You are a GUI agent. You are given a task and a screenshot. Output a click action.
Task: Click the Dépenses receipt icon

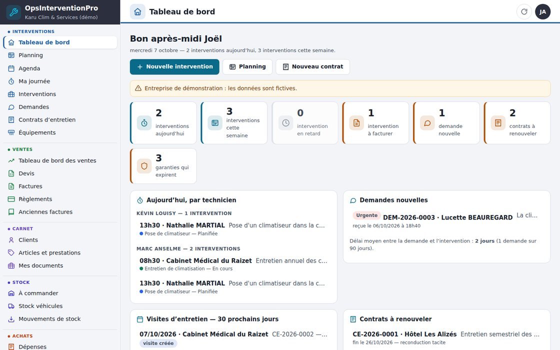(x=11, y=346)
